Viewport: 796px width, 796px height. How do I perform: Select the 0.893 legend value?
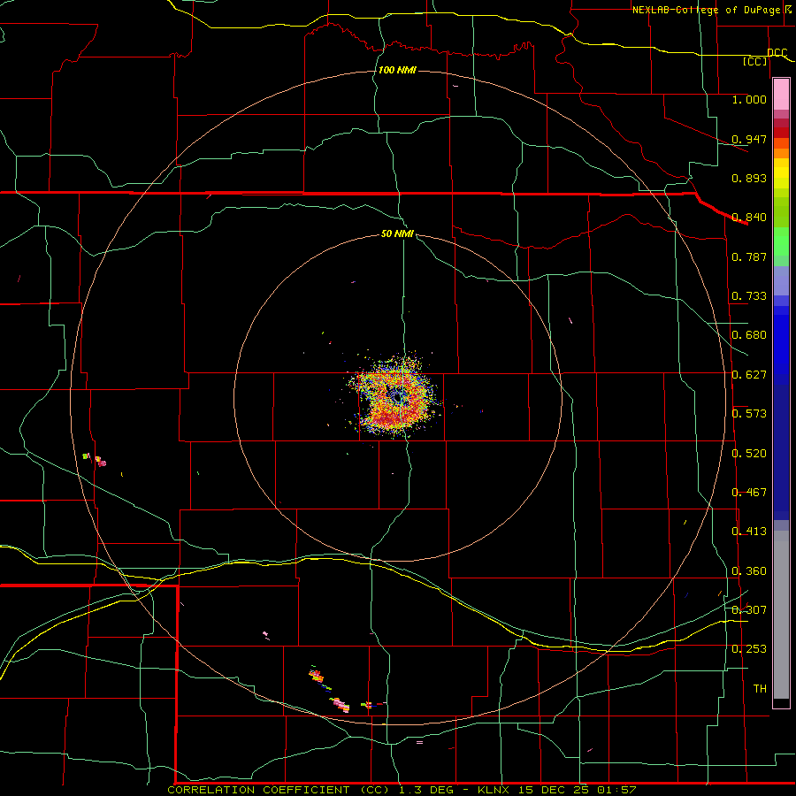(x=749, y=178)
